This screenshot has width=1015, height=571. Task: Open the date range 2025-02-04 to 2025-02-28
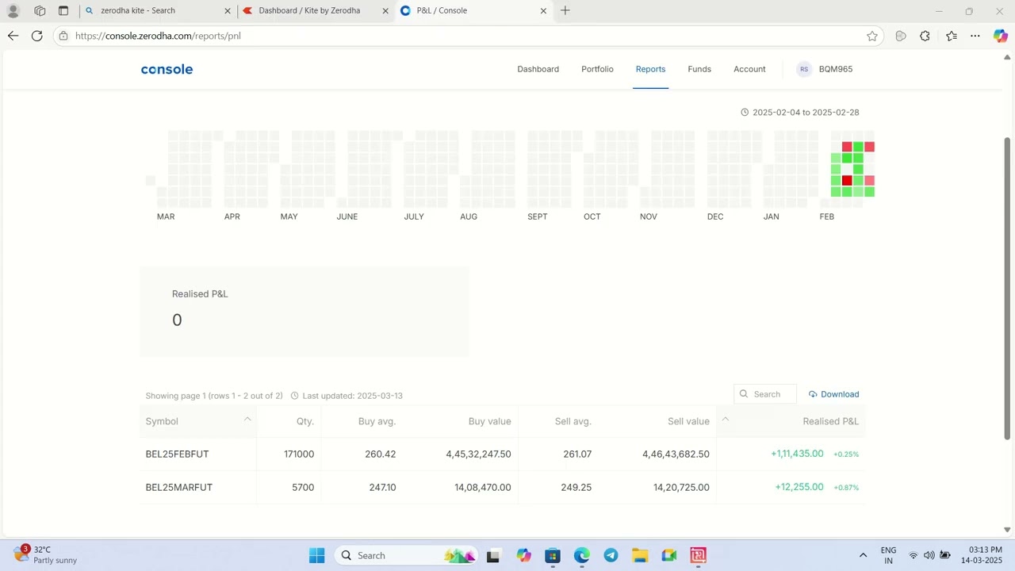(x=806, y=113)
